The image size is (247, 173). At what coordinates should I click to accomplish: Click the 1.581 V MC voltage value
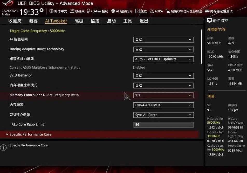point(212,84)
